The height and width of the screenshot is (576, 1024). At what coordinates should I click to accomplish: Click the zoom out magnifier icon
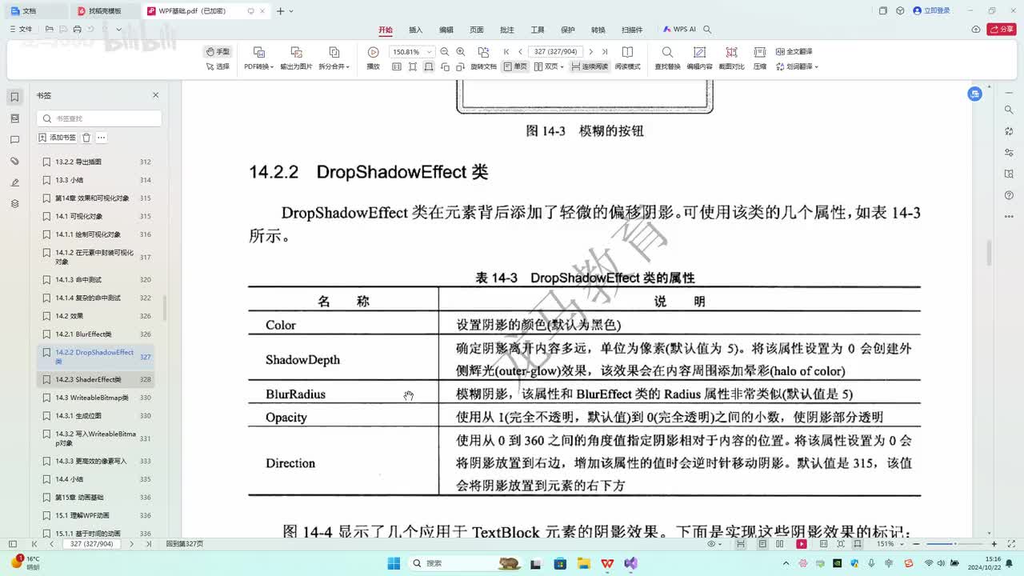[446, 52]
